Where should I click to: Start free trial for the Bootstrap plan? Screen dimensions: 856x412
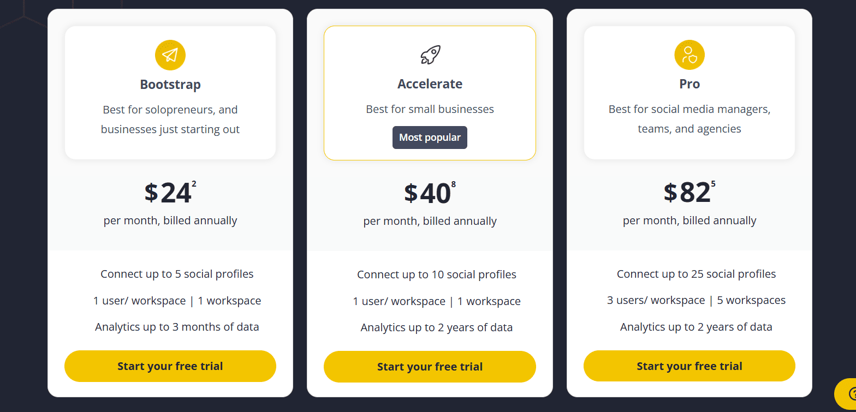pos(170,366)
